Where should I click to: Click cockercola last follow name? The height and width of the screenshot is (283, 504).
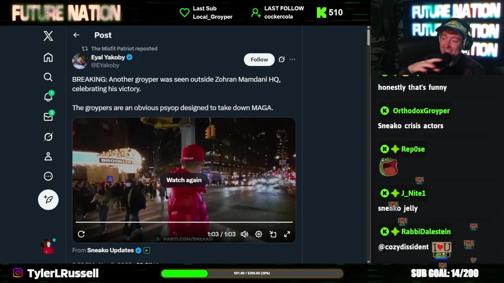tap(278, 17)
